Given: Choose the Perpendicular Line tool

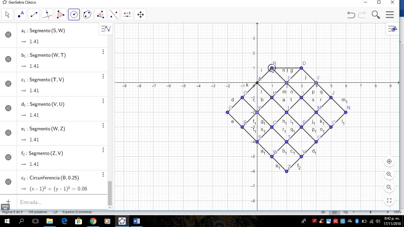Looking at the screenshot, I should 47,14.
